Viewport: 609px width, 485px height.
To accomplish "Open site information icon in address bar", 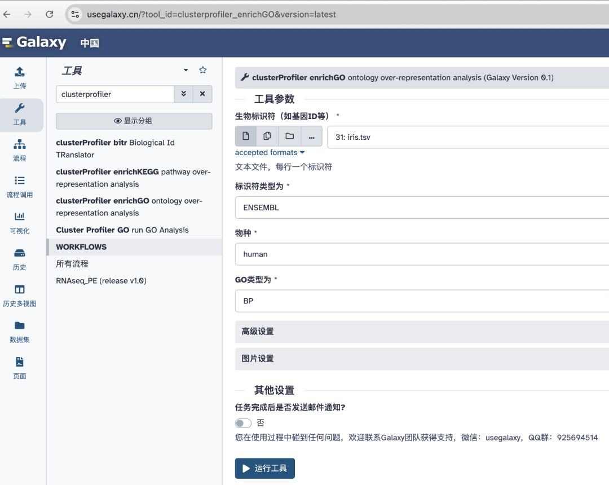I will [x=75, y=14].
